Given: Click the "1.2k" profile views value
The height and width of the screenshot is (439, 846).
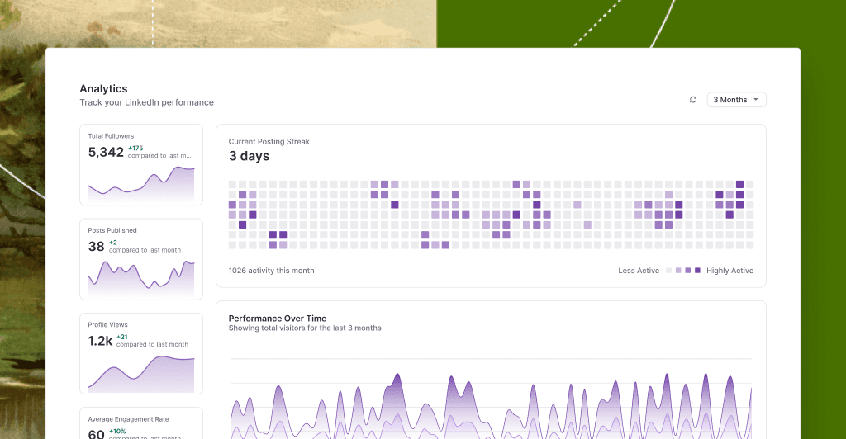Looking at the screenshot, I should (100, 341).
